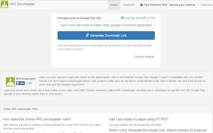
Task: Click 'Have you ever wanted to get your hands' paragraph
Action: click(122, 81)
